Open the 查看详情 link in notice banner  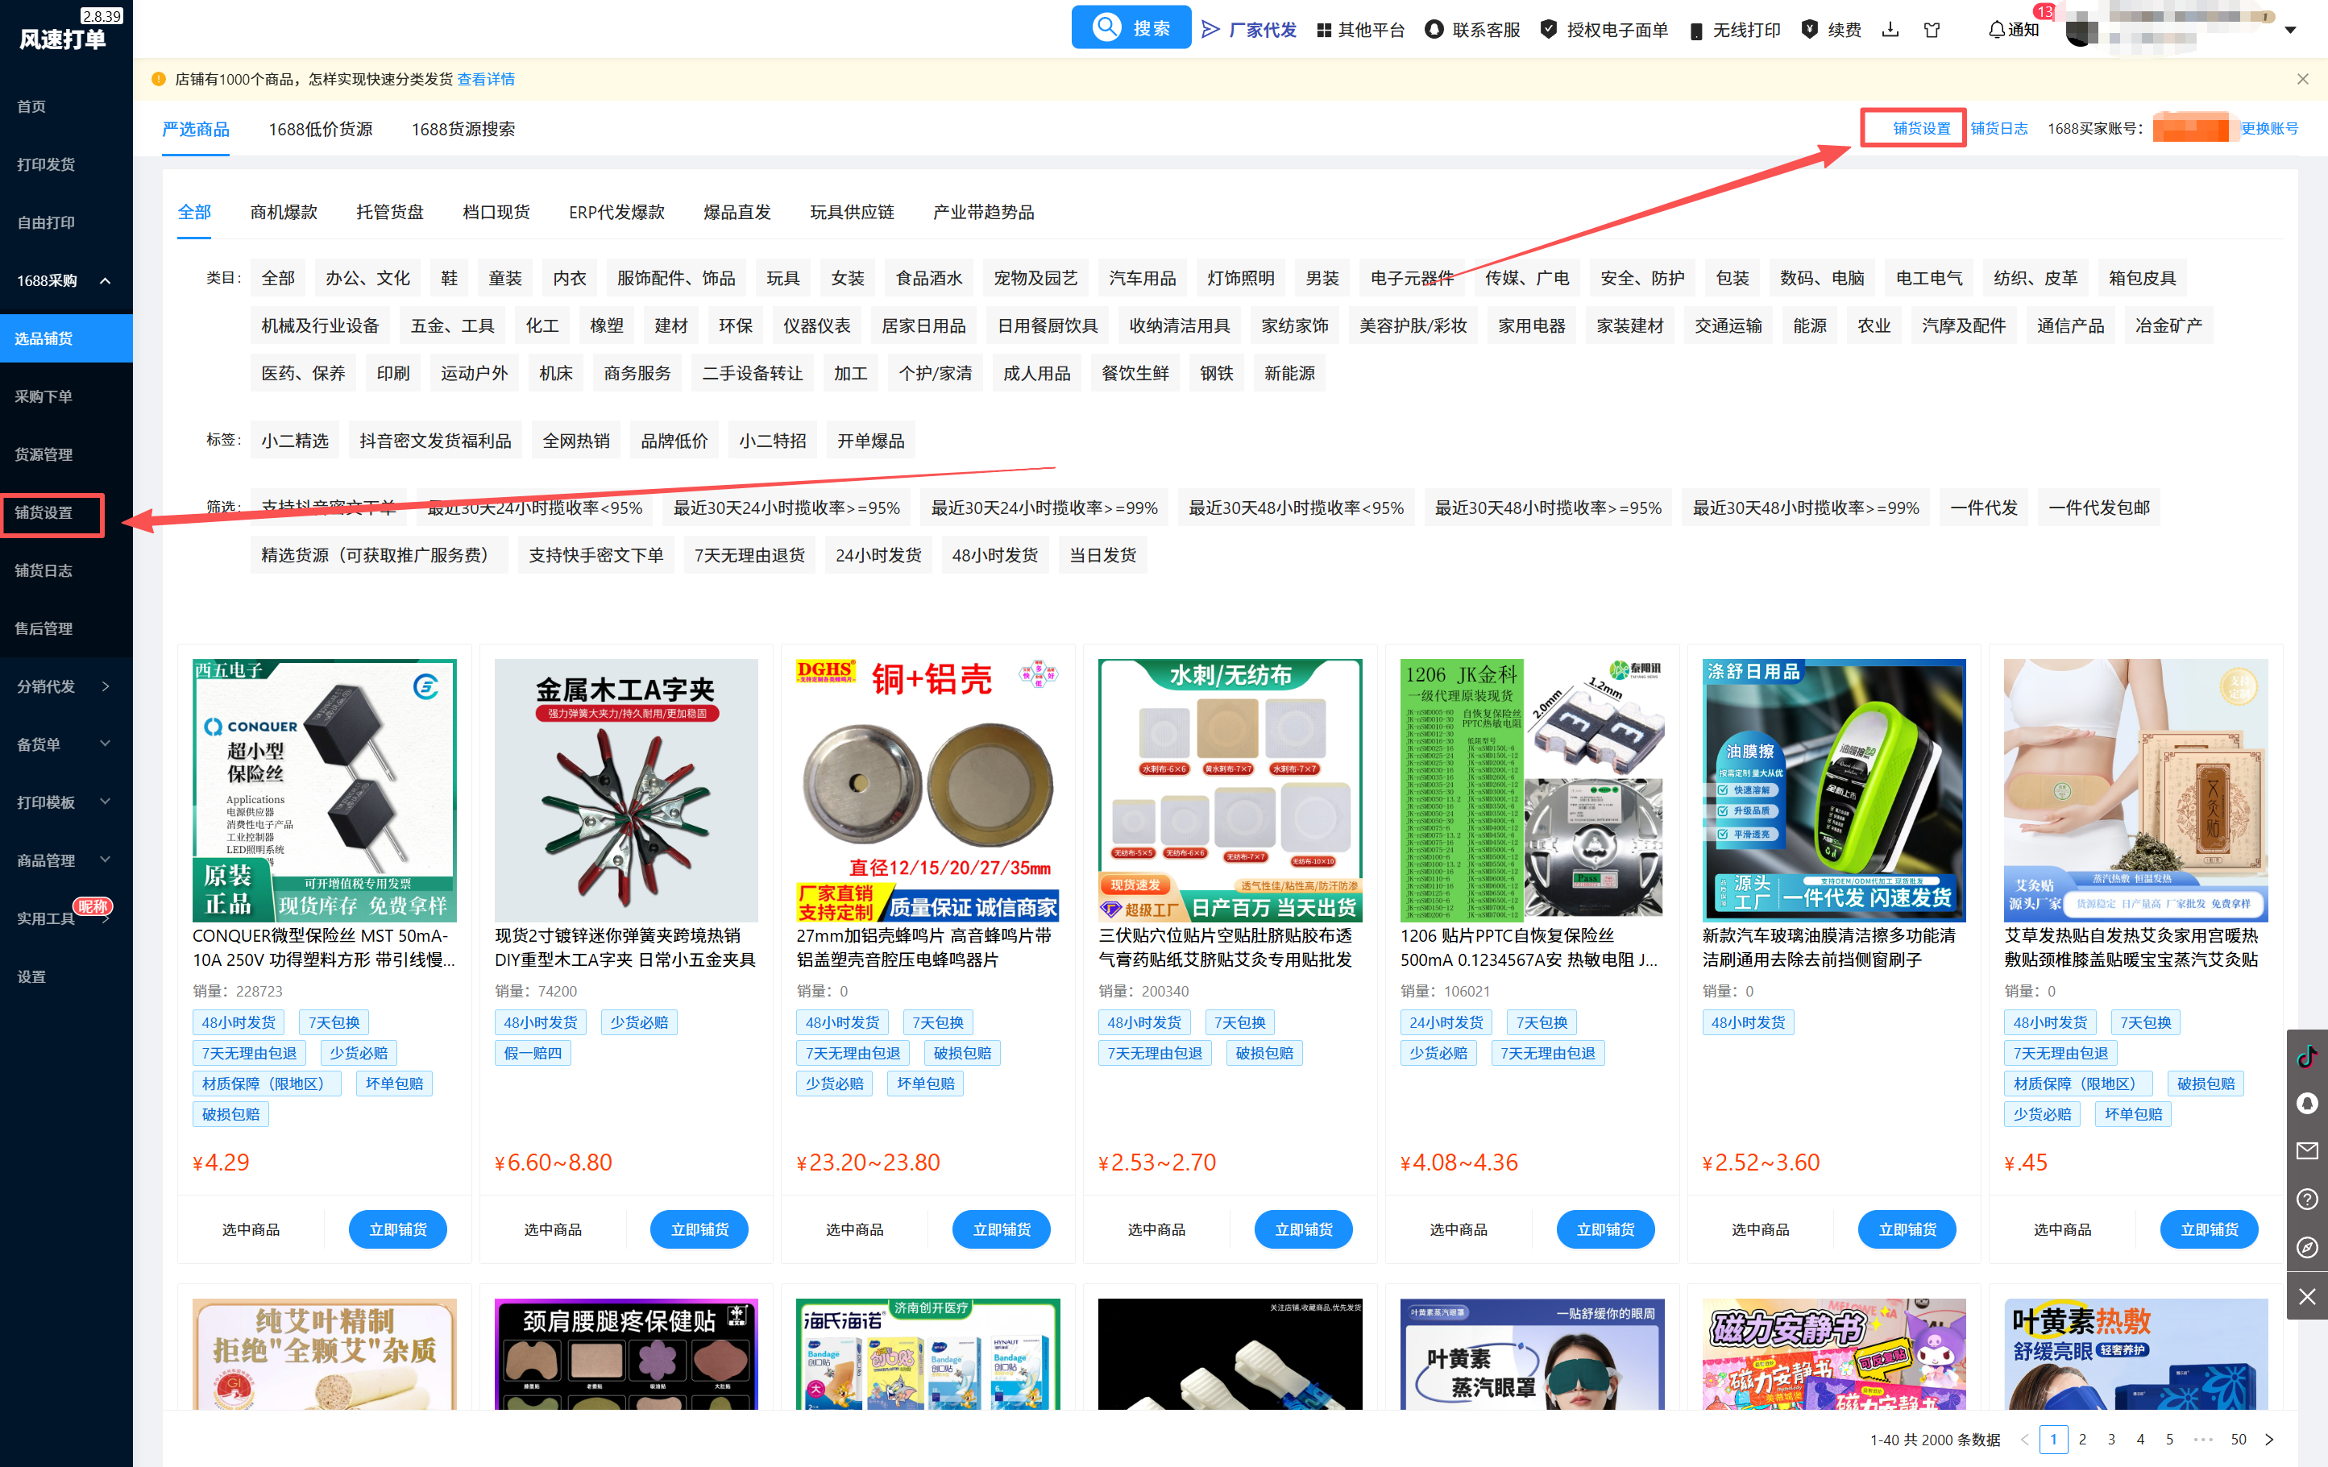point(485,79)
